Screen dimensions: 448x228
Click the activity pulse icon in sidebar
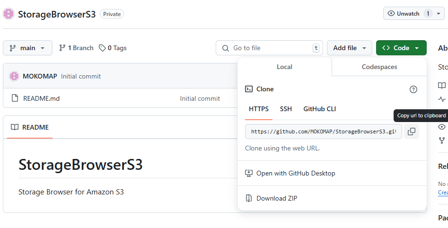coord(442,99)
